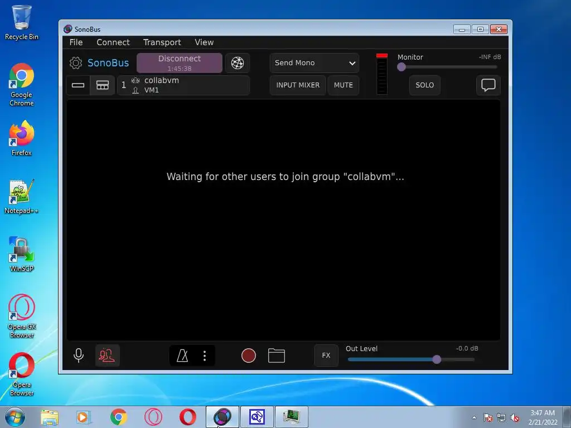Open SonoBus settings gear icon
Image resolution: width=571 pixels, height=428 pixels.
pos(76,63)
